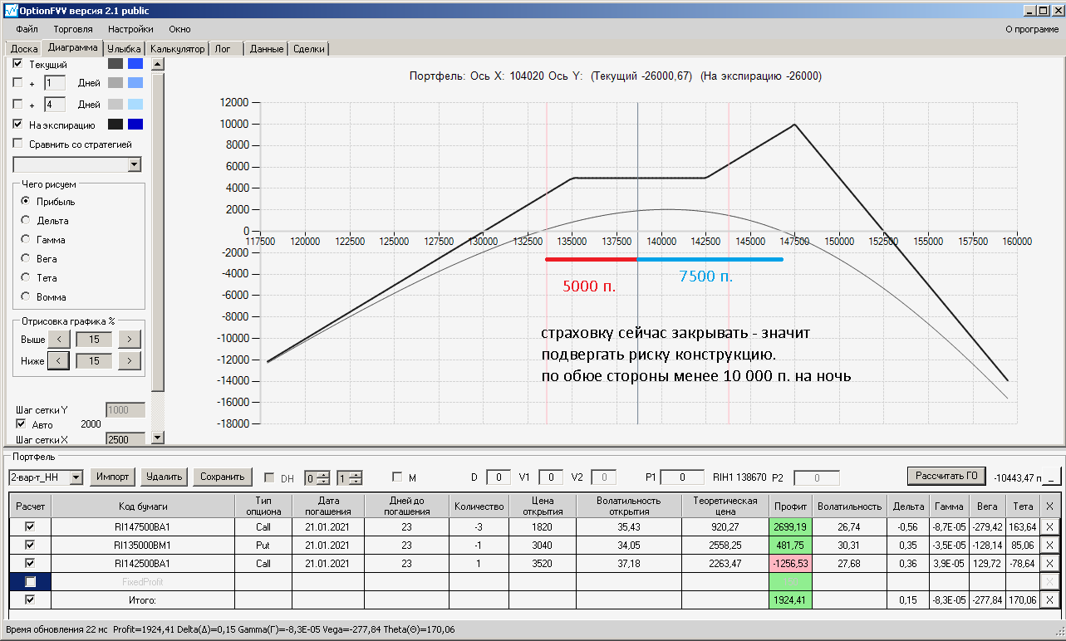Open the Окно menu
1066x641 pixels.
(179, 29)
